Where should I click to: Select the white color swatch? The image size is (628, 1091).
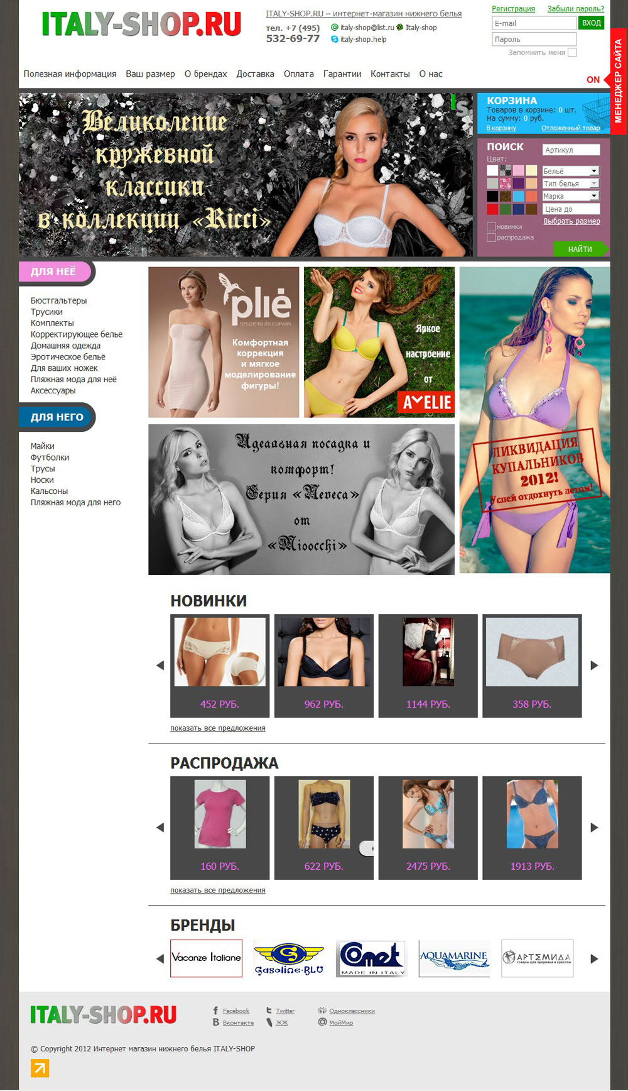coord(492,170)
